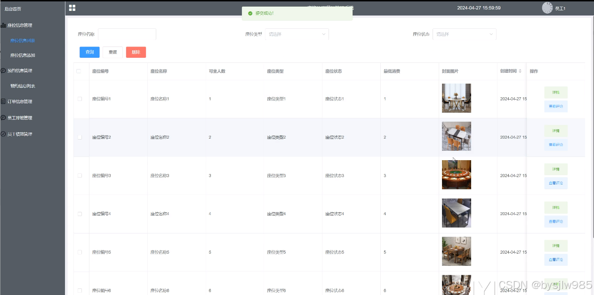Screen dimensions: 594x295
Task: Open the 座位状态 dropdown
Action: pyautogui.click(x=465, y=34)
